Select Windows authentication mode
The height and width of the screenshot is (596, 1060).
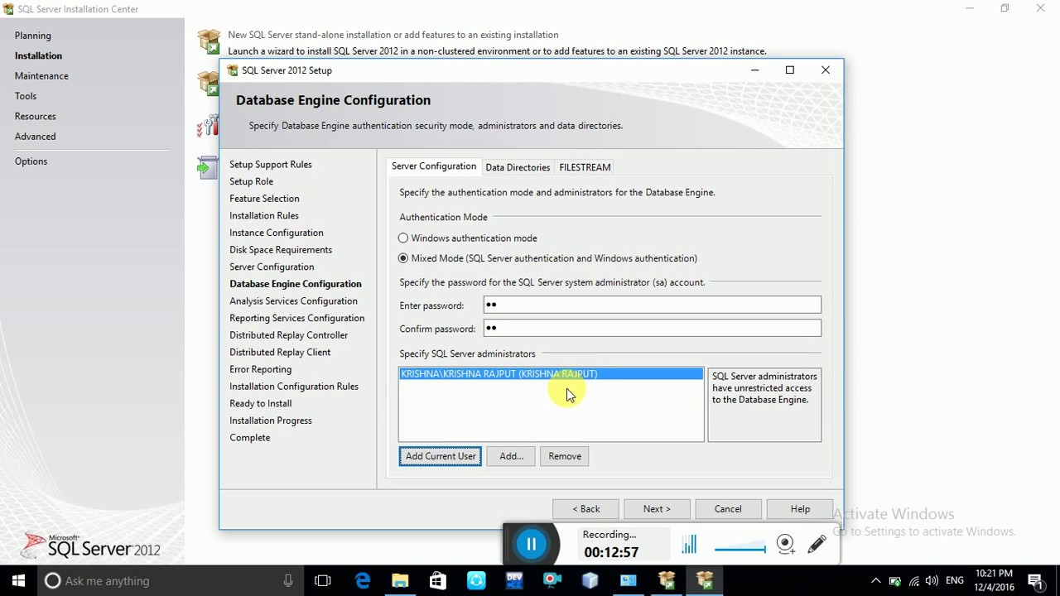(468, 238)
